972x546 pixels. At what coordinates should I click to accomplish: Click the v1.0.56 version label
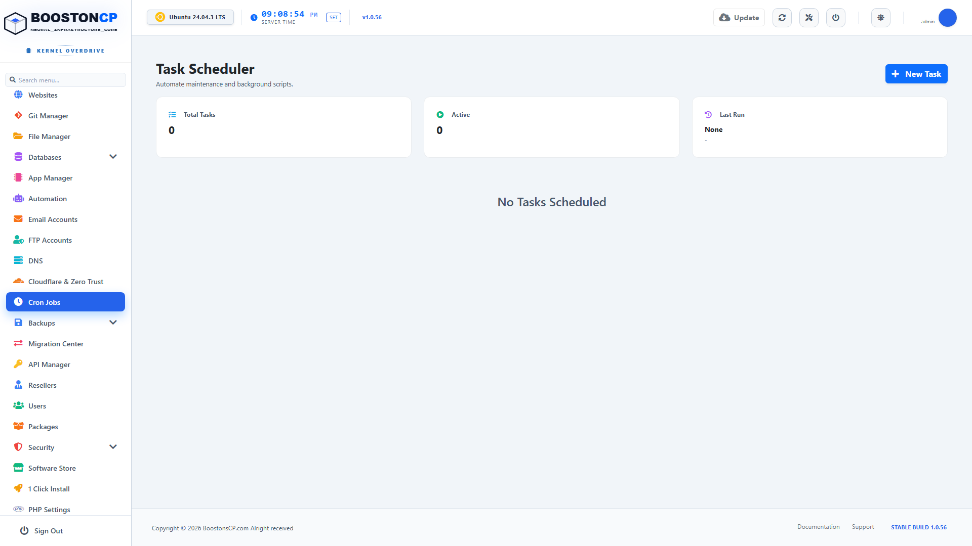372,17
